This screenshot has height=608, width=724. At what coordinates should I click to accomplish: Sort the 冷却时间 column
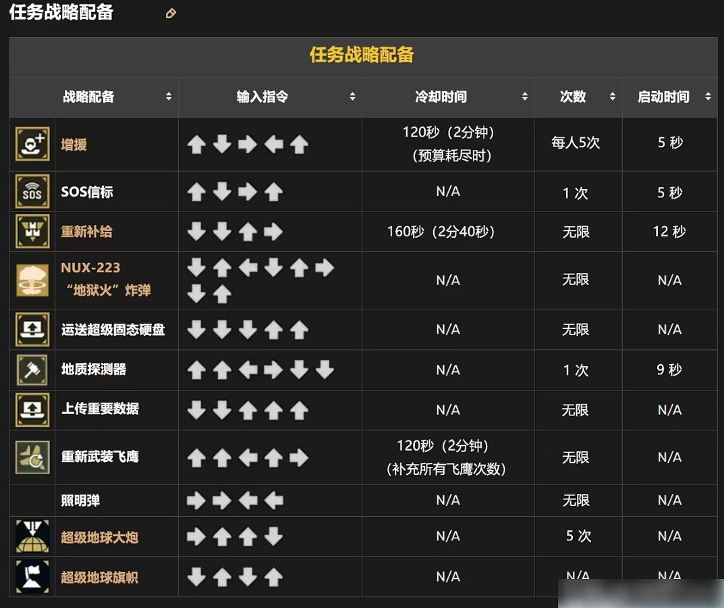(x=525, y=97)
